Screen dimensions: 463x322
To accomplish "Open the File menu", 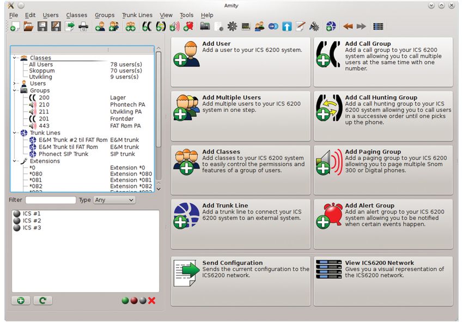I will [14, 15].
